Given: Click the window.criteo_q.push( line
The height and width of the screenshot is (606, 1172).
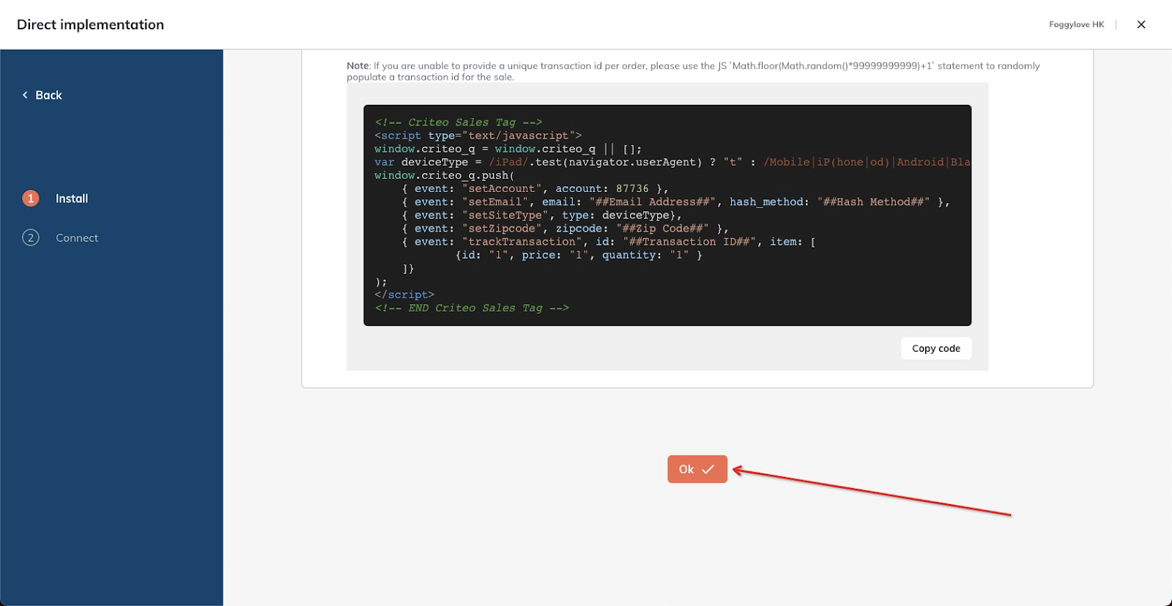Looking at the screenshot, I should 445,175.
